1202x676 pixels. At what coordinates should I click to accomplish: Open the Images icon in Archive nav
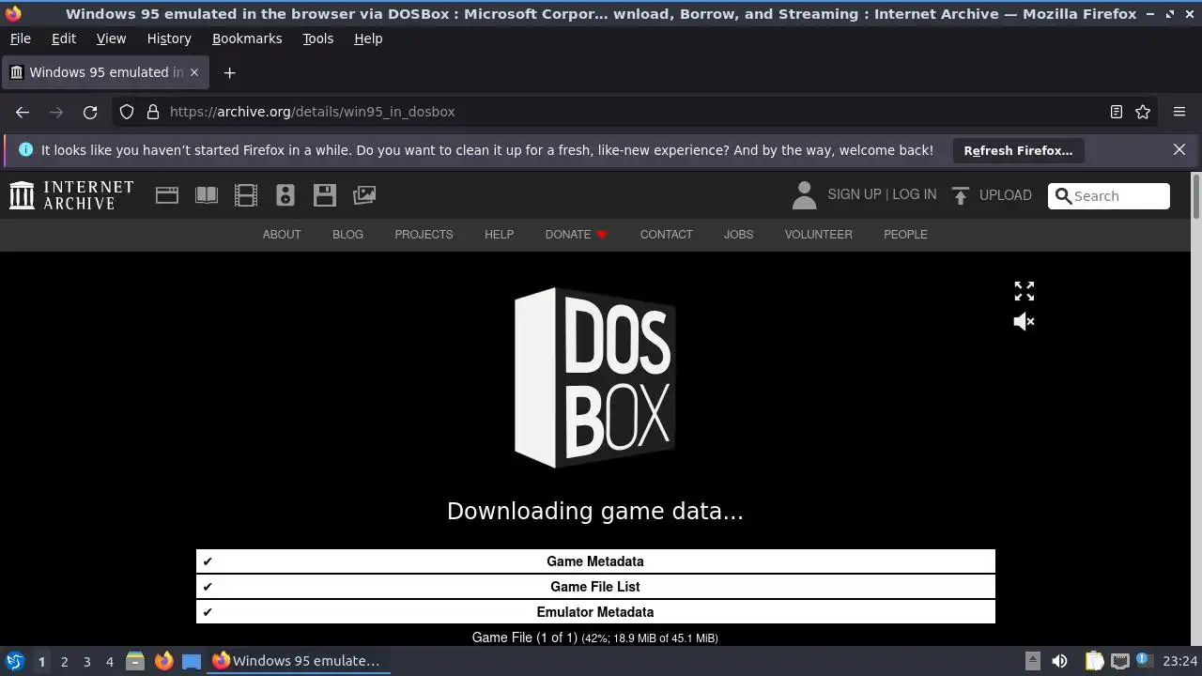[x=364, y=195]
